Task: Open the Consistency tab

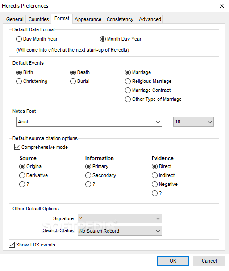Action: pyautogui.click(x=120, y=19)
